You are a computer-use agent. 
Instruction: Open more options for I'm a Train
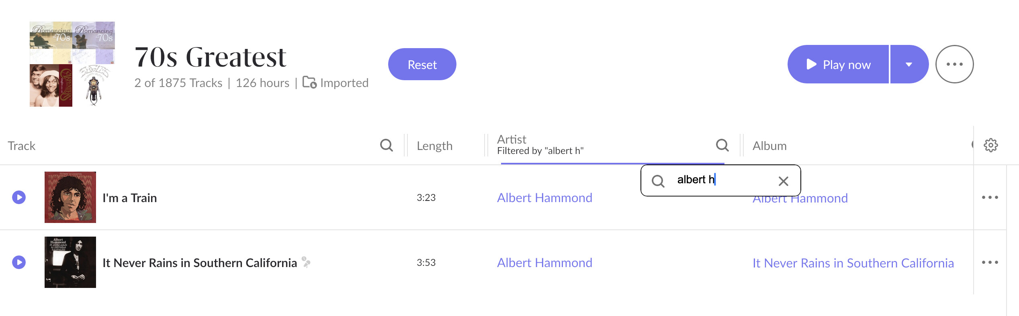pos(990,197)
